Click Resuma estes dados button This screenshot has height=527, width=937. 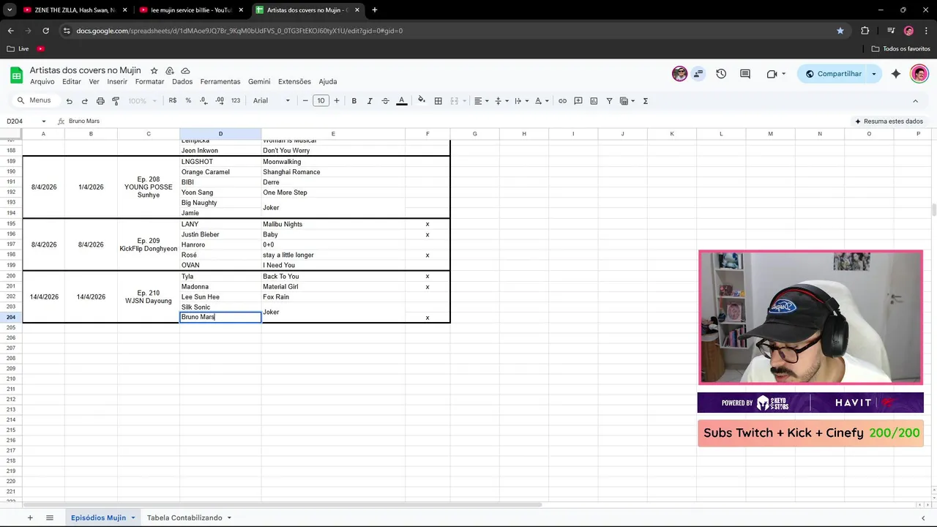[889, 122]
